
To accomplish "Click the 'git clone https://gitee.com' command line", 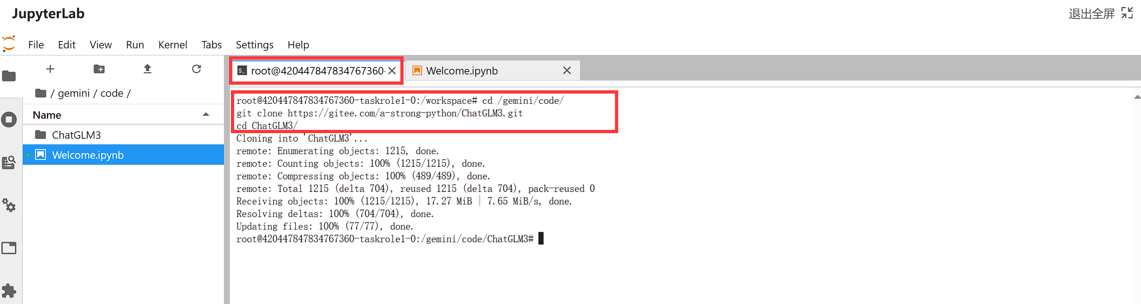I will pyautogui.click(x=379, y=113).
